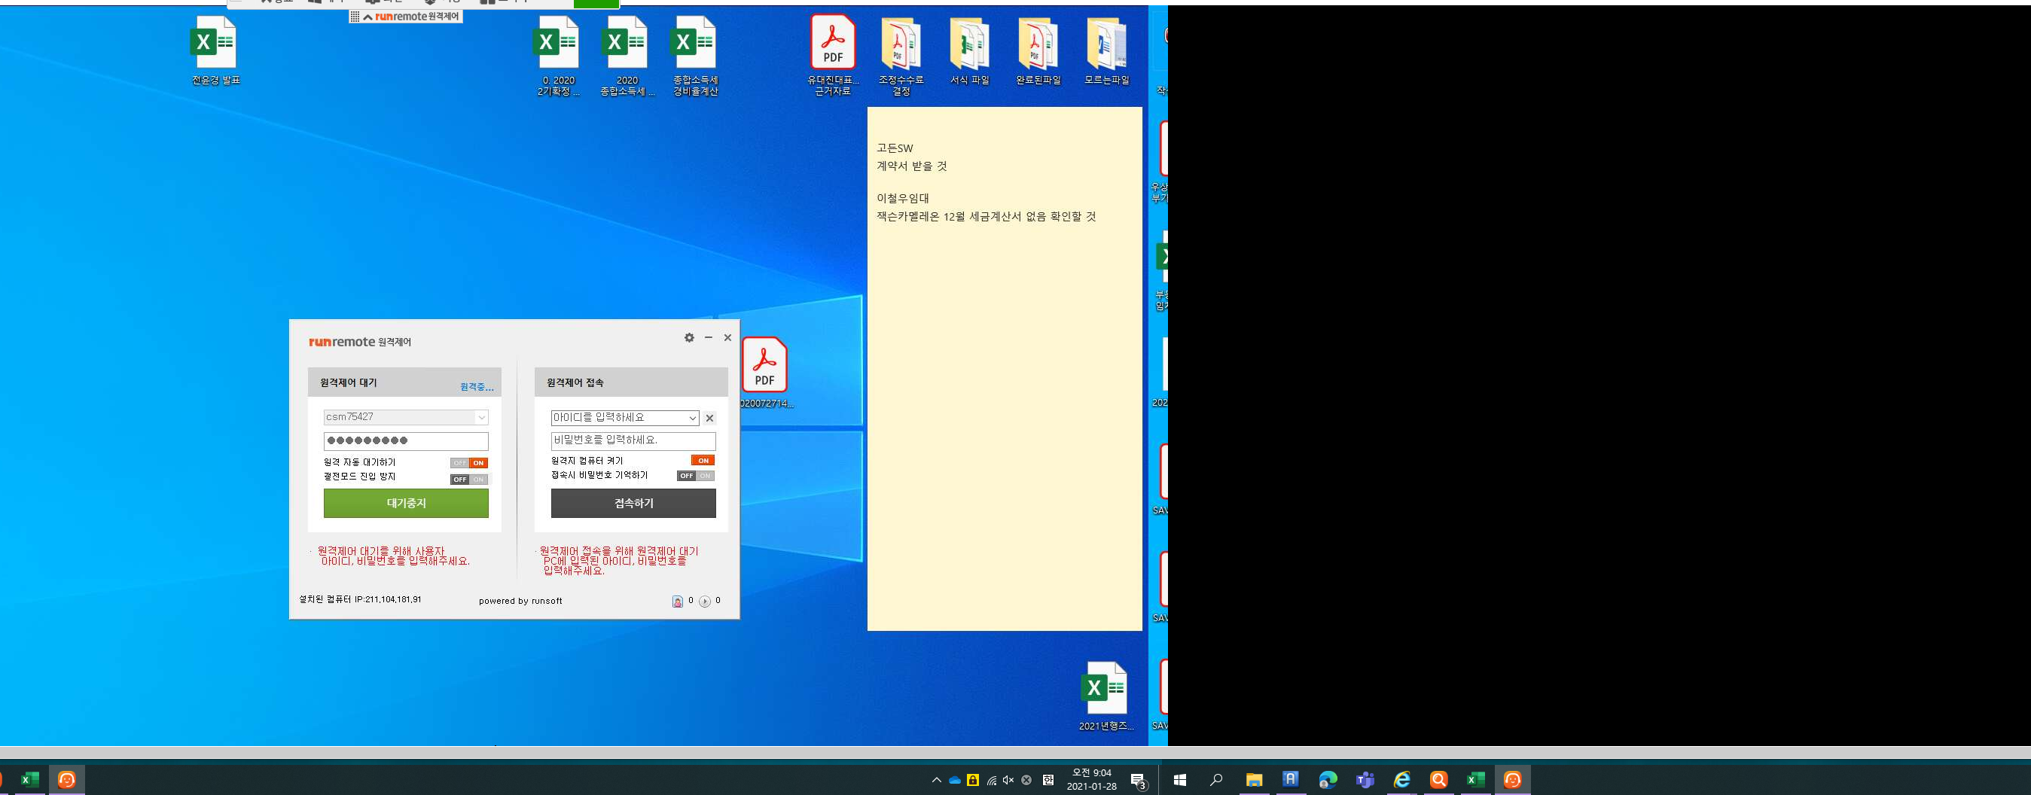The image size is (2031, 795).
Task: Toggle 원격지 컴퓨터 켜기 switch
Action: (x=703, y=460)
